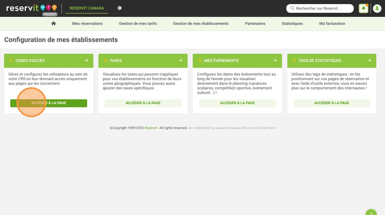The height and width of the screenshot is (215, 385).
Task: Star the Mes évènements card
Action: point(200,61)
